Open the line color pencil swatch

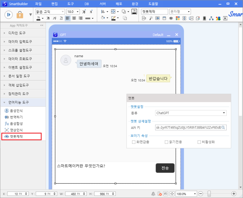click(113, 18)
